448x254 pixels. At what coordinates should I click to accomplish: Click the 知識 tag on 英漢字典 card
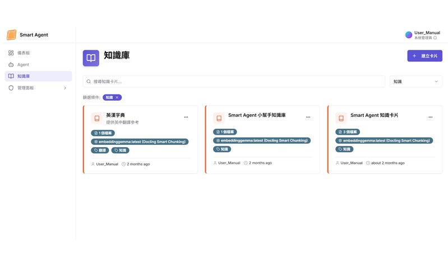point(121,150)
